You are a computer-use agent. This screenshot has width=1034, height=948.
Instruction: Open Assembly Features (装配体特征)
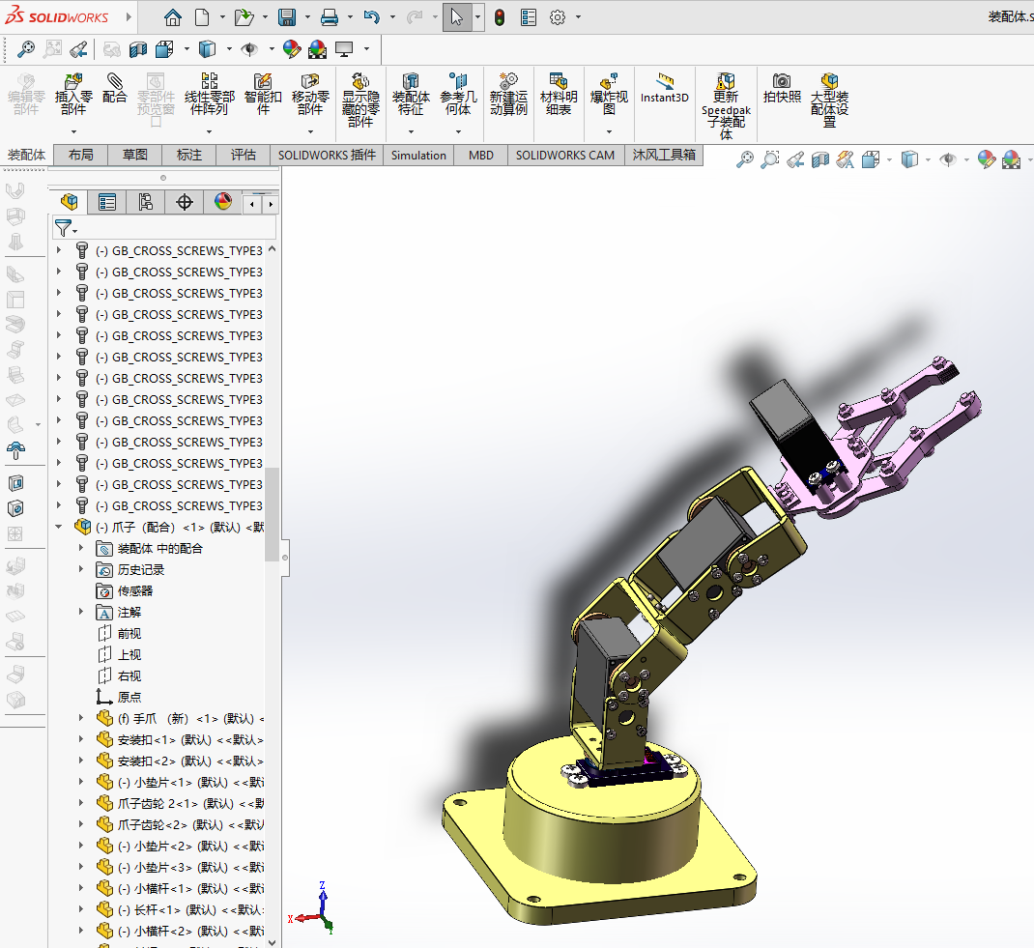pyautogui.click(x=411, y=96)
